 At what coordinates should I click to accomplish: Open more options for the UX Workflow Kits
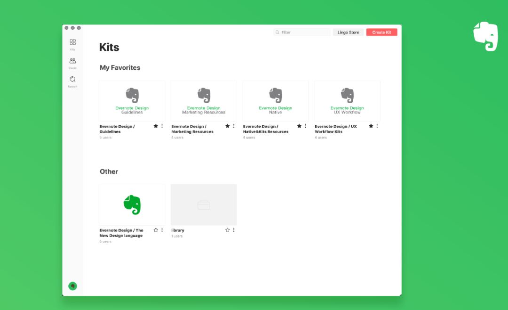[x=377, y=126]
